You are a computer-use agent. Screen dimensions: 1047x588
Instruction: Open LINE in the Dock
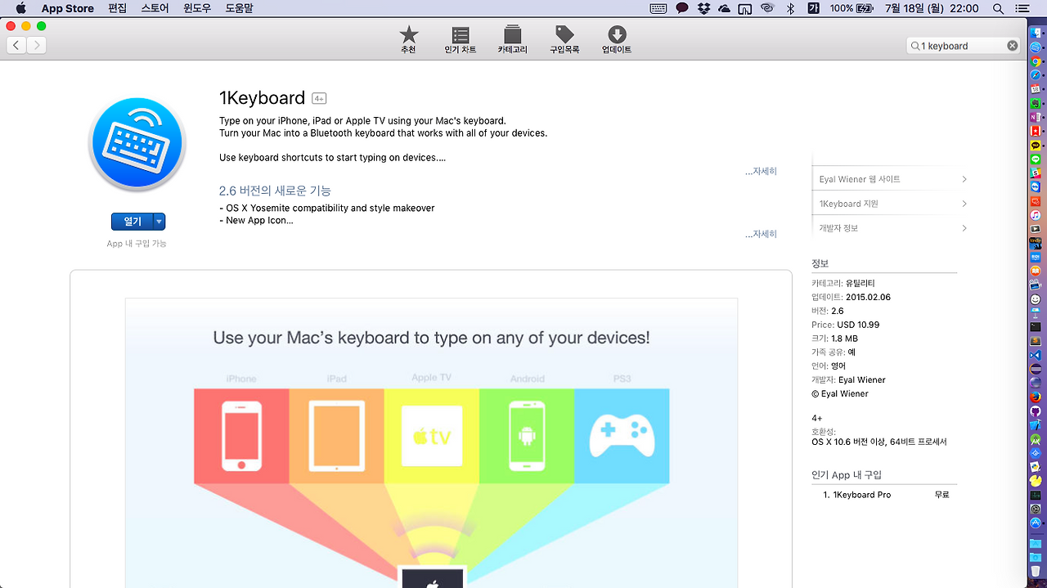[1035, 159]
